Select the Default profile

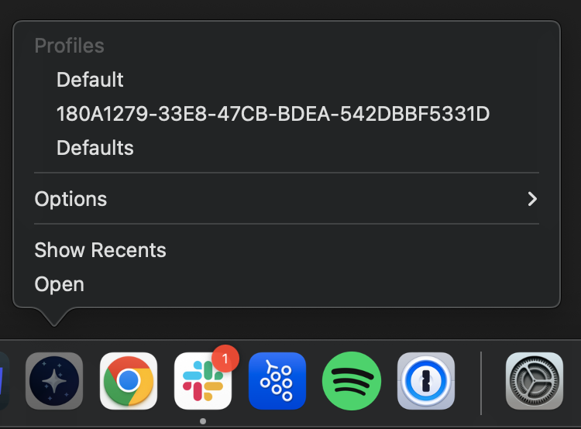click(90, 80)
